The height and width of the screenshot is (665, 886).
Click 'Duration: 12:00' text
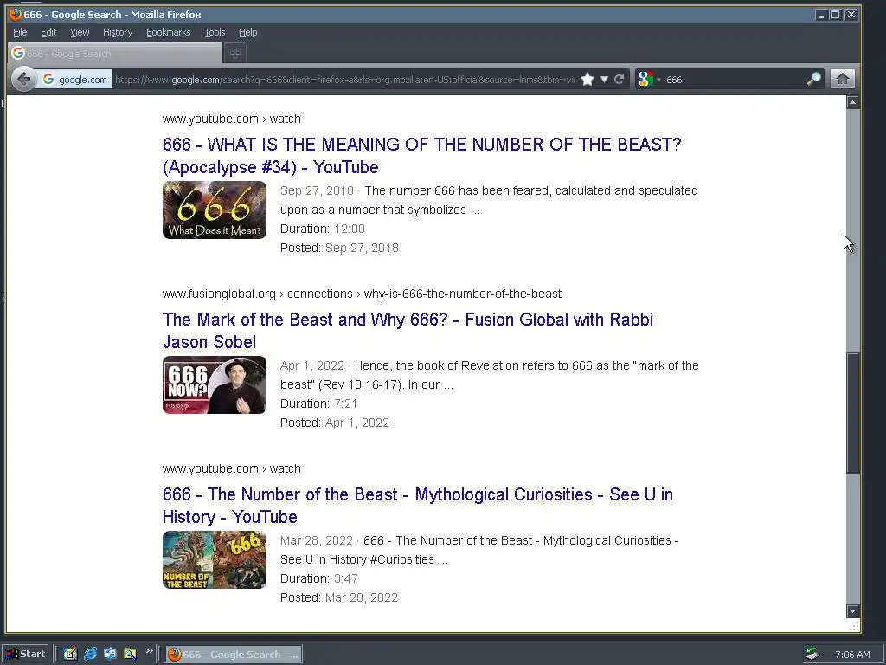[322, 229]
